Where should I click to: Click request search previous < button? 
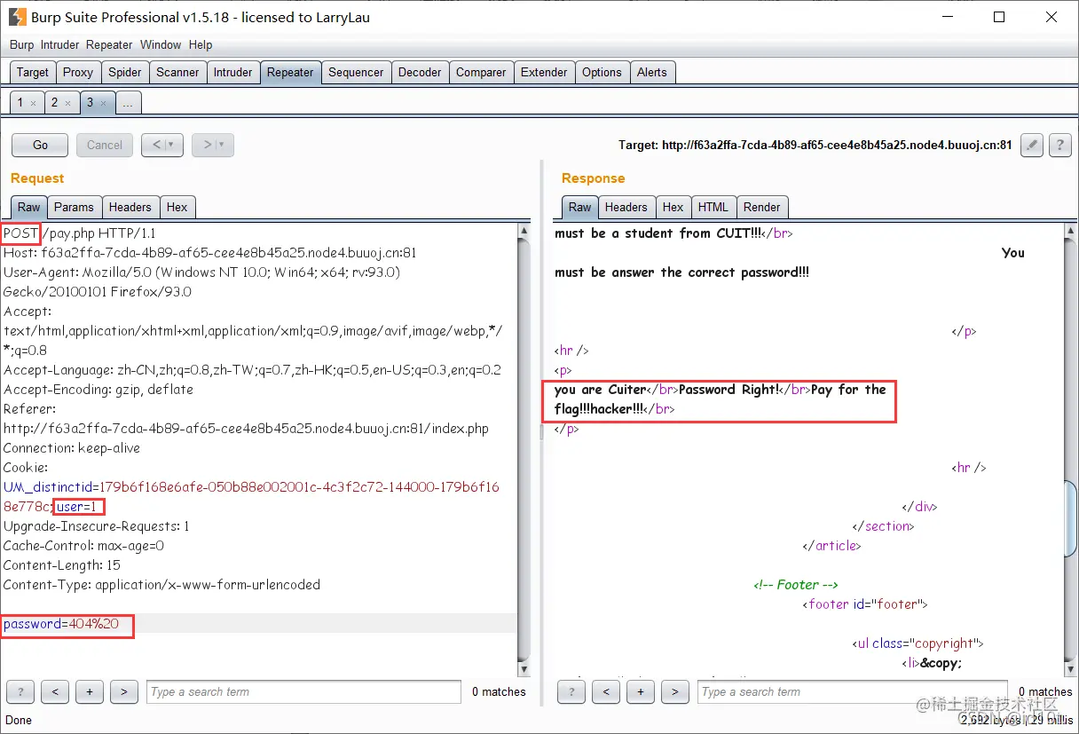click(55, 691)
